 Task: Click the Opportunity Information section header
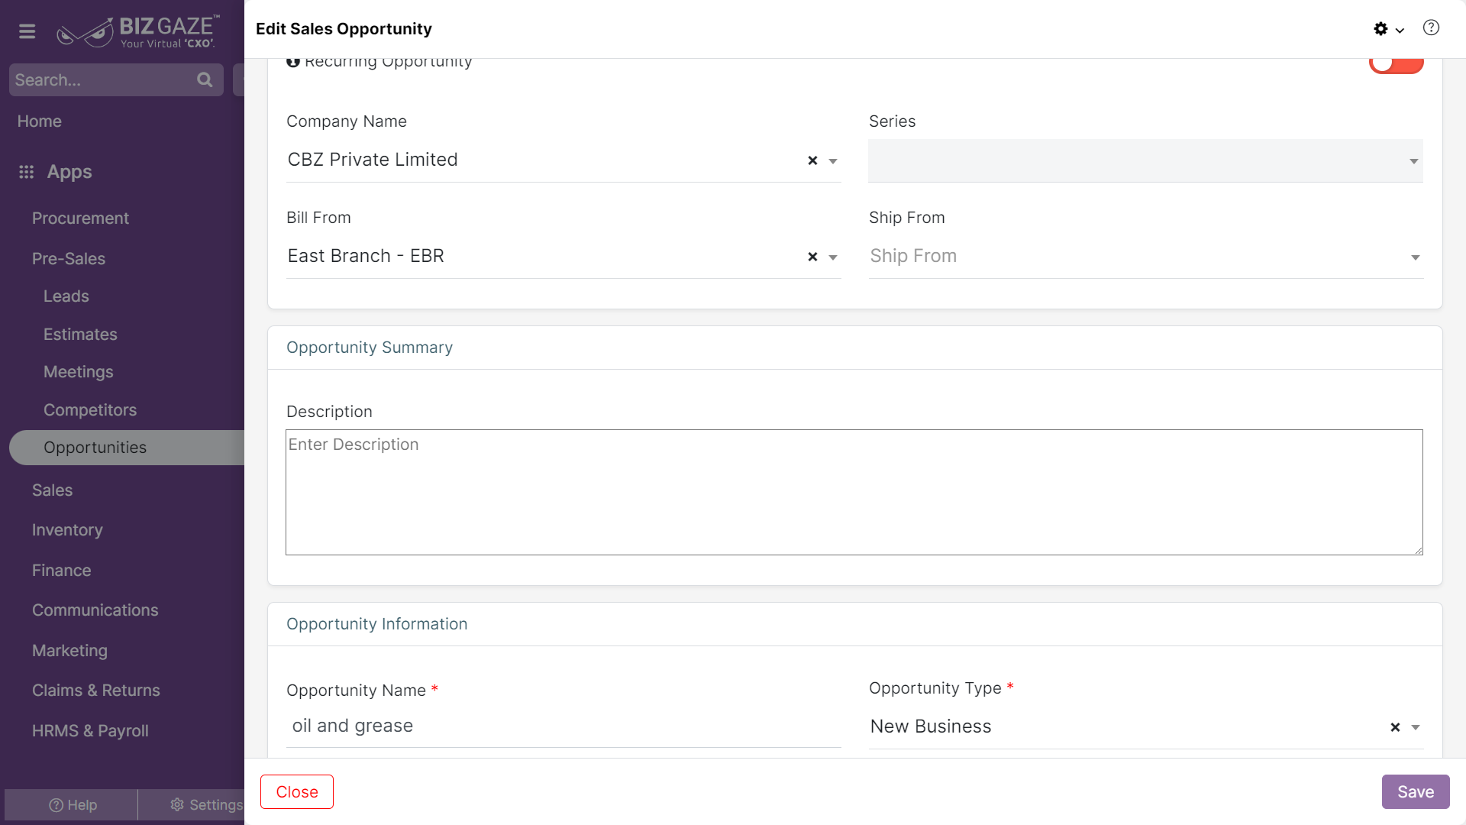tap(377, 624)
